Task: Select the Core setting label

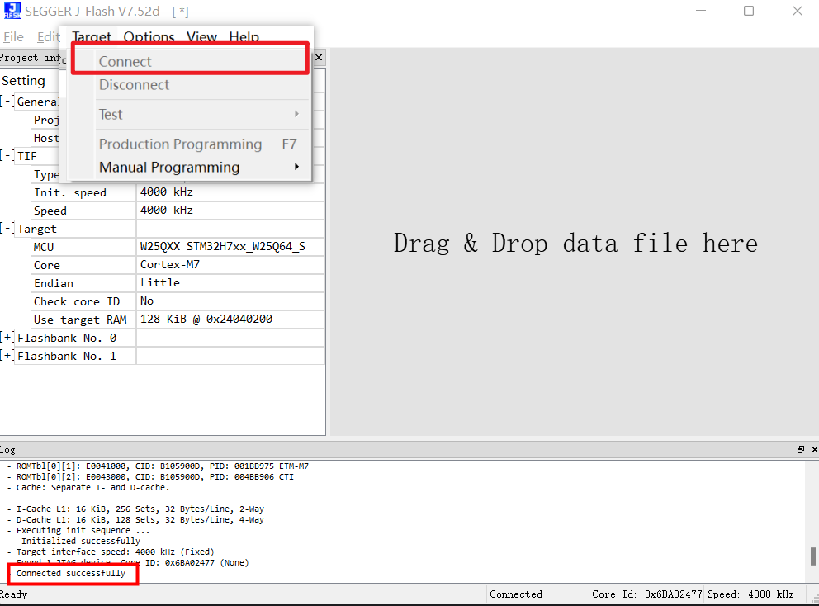Action: (x=47, y=265)
